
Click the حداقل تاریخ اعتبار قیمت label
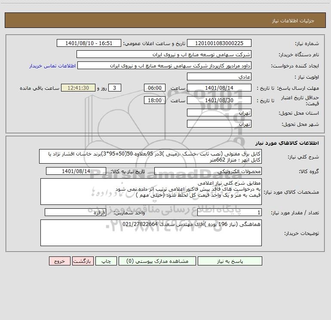[300, 101]
